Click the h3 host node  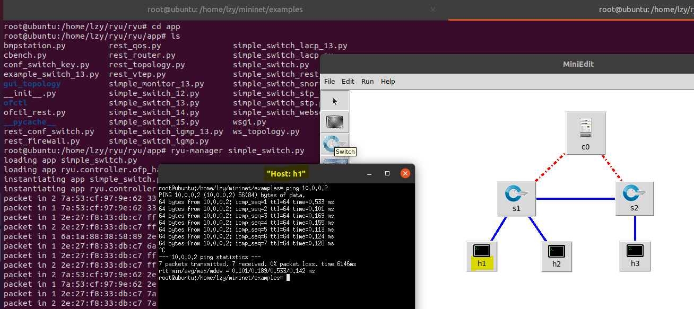tap(635, 256)
